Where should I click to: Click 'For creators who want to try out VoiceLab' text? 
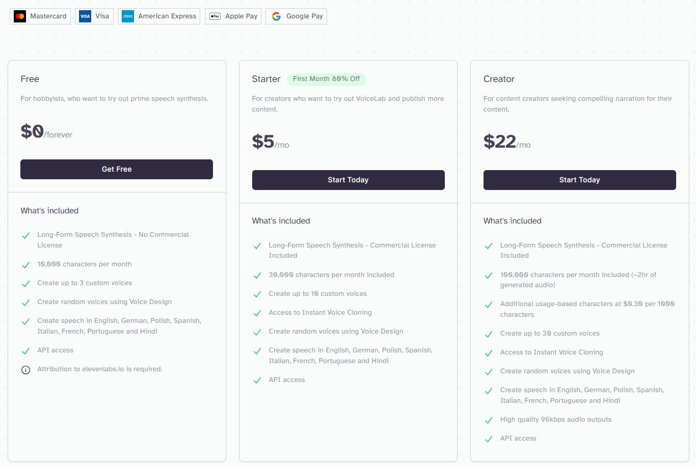[348, 104]
